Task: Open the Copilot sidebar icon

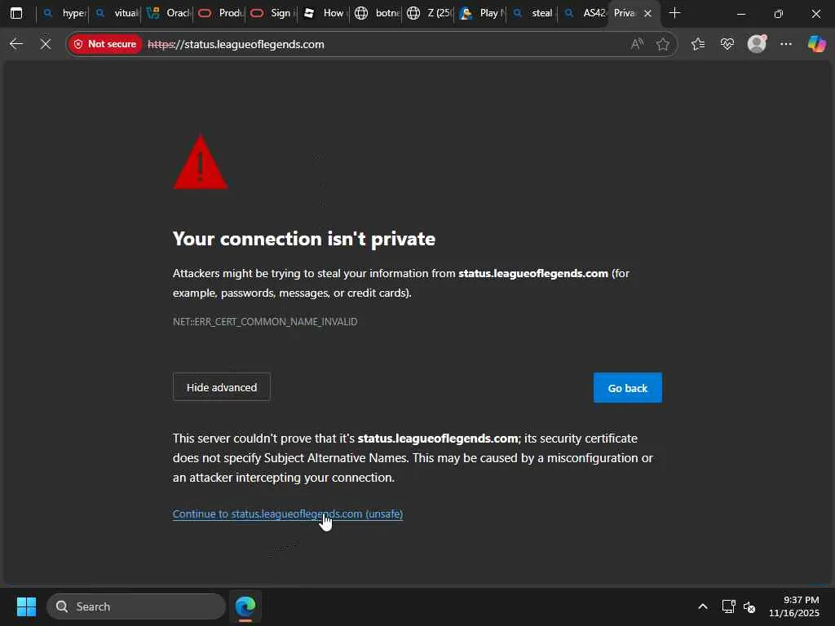Action: pos(816,44)
